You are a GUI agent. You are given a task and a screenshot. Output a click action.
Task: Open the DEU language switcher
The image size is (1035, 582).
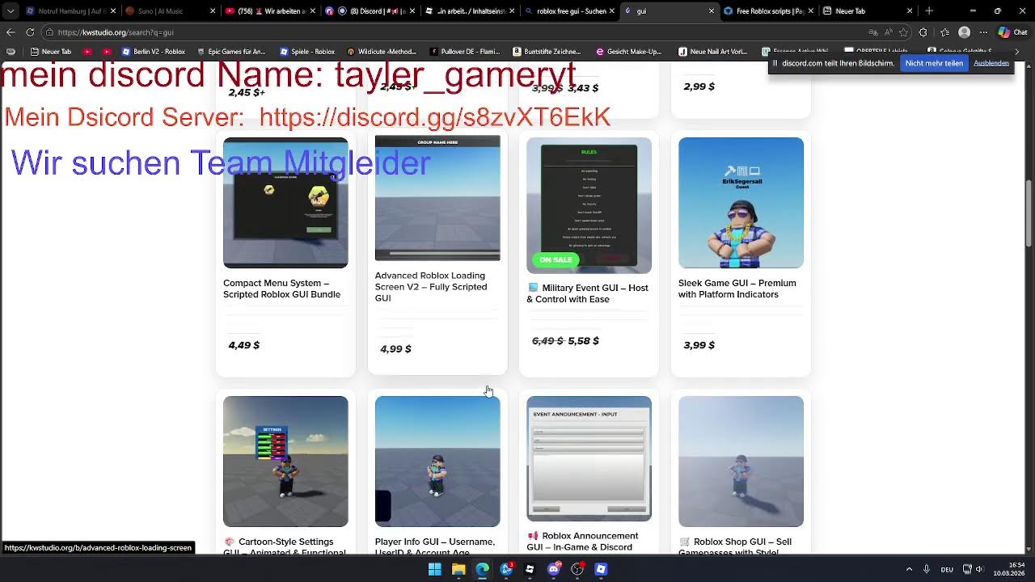pos(948,569)
